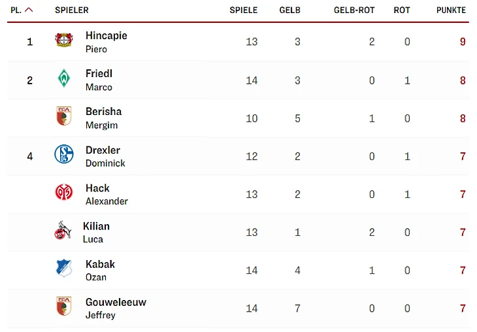Sort table by ROT column
This screenshot has height=332, width=477.
pyautogui.click(x=402, y=10)
